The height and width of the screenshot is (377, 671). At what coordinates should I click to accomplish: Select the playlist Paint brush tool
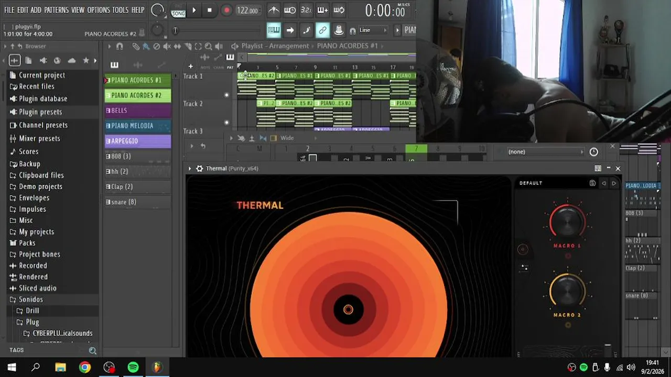pos(146,46)
